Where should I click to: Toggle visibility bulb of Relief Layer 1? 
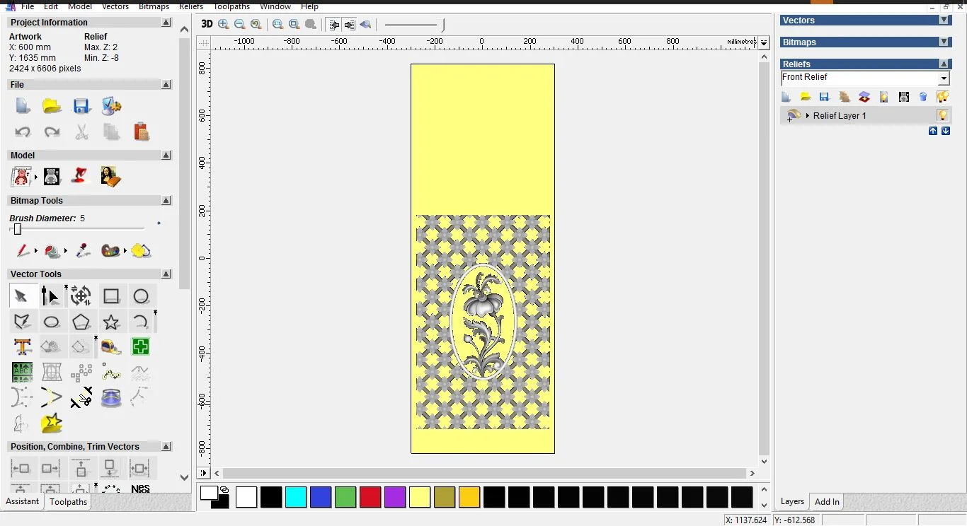click(942, 115)
